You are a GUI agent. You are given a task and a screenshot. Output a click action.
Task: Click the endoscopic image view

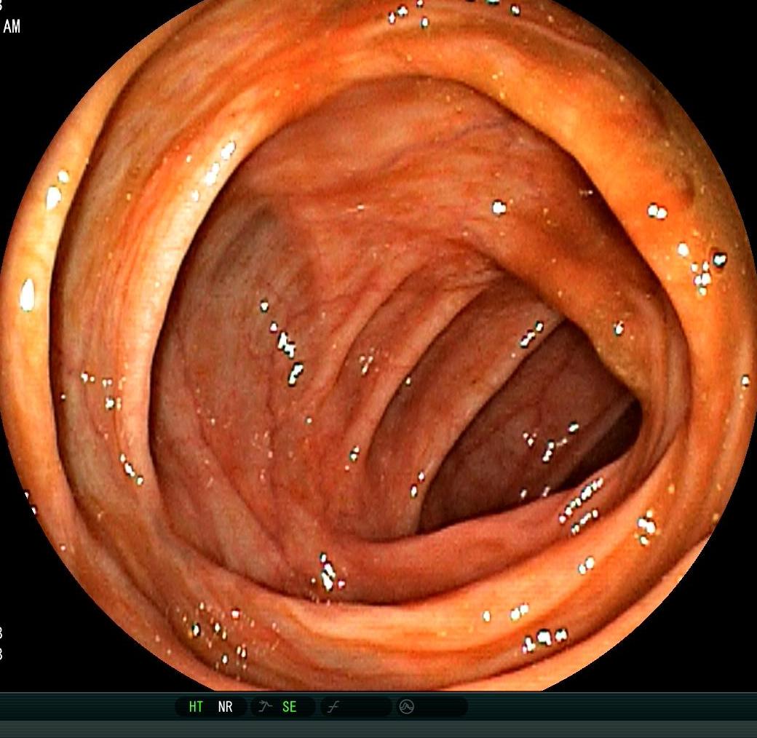point(378,345)
